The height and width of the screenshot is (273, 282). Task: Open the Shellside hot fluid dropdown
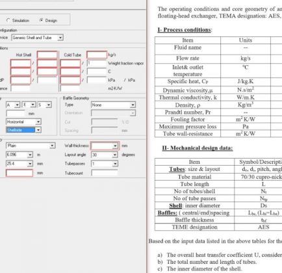coord(38,130)
